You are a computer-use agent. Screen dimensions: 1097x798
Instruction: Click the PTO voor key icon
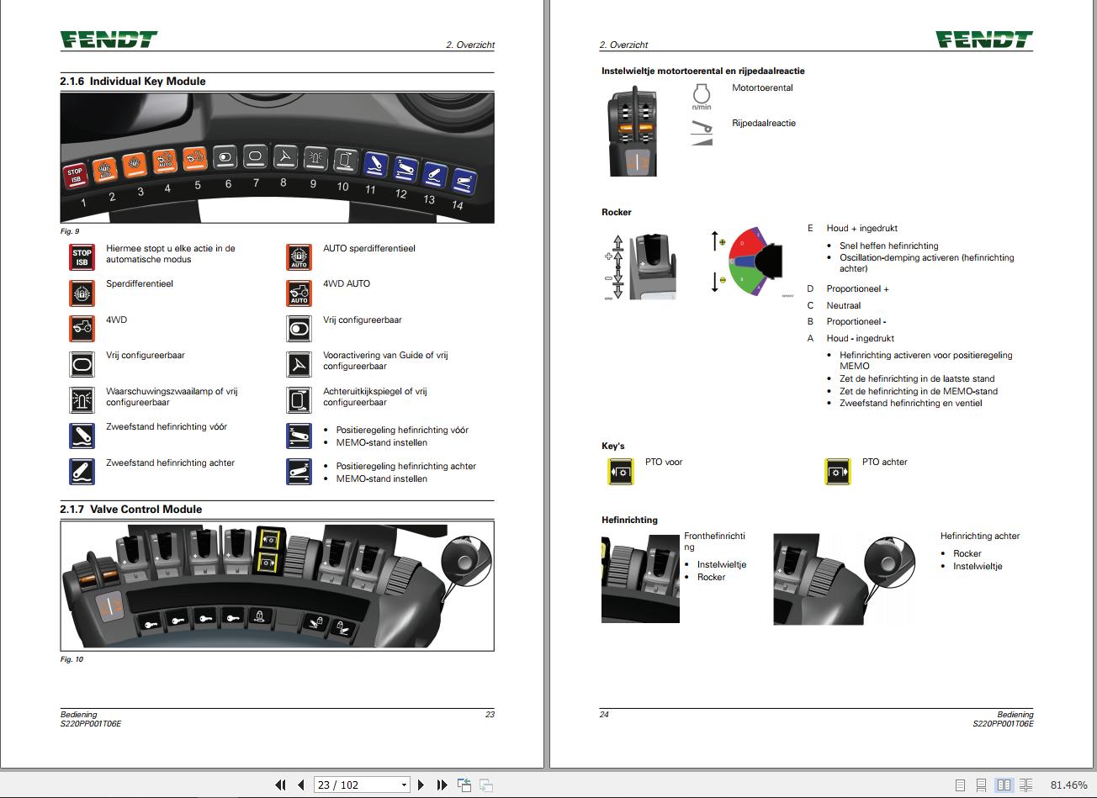click(x=621, y=472)
